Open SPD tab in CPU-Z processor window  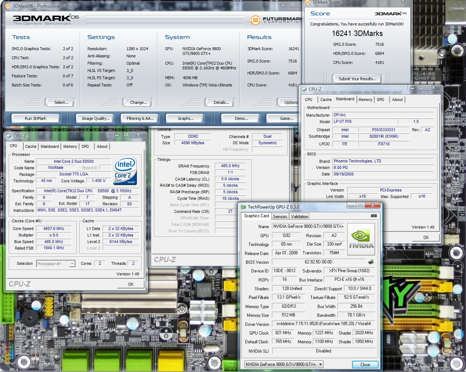coord(85,146)
